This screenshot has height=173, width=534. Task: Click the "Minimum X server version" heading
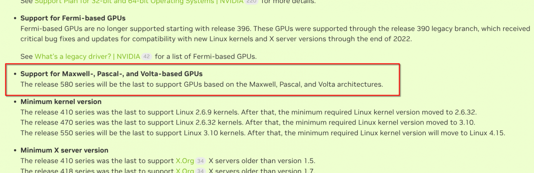click(x=64, y=150)
